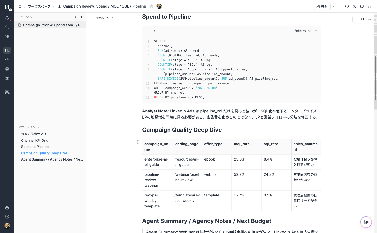Click the sql_rate column header
377x233 pixels.
point(276,147)
